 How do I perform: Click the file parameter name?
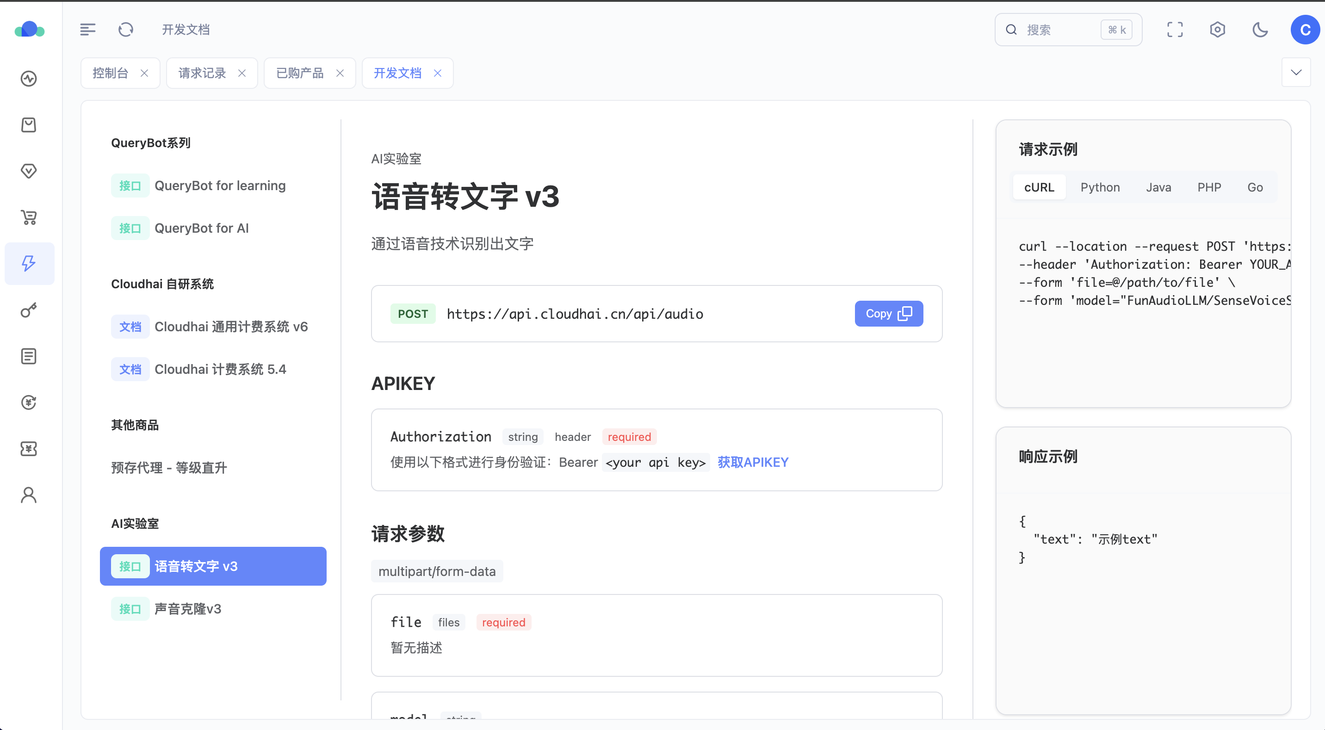point(406,623)
